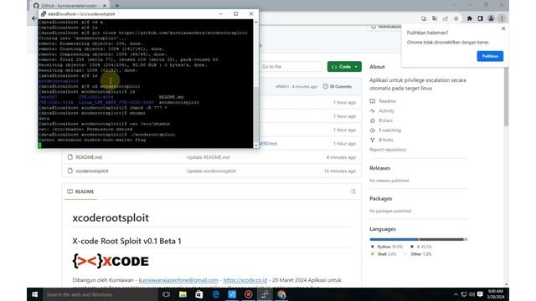Screen dimensions: 536x301
Task: Click the Report repository link
Action: coord(387,150)
